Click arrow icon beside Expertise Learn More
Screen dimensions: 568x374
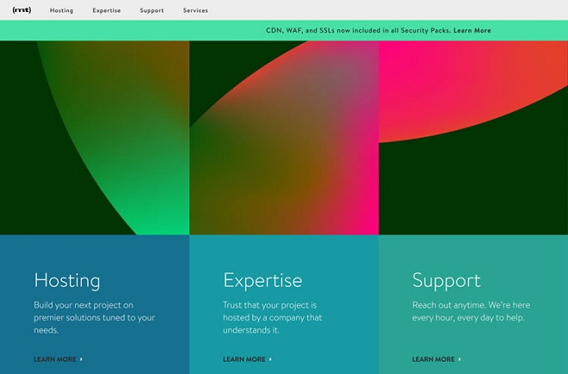pos(270,359)
